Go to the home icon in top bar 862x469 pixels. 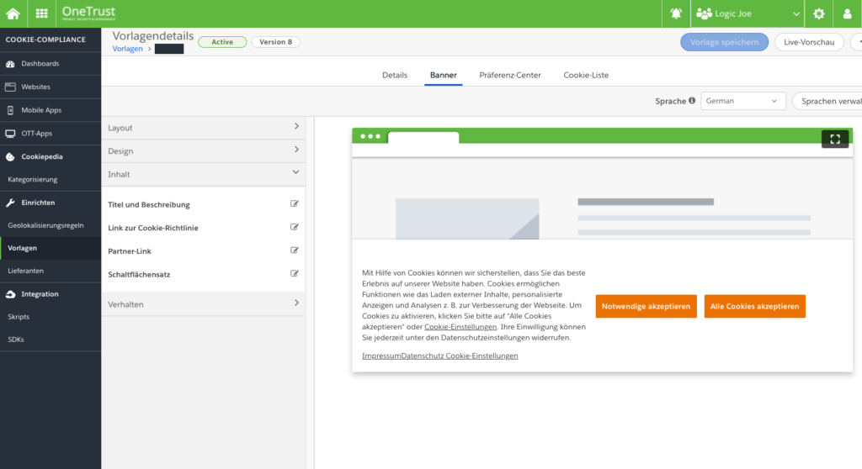(13, 13)
